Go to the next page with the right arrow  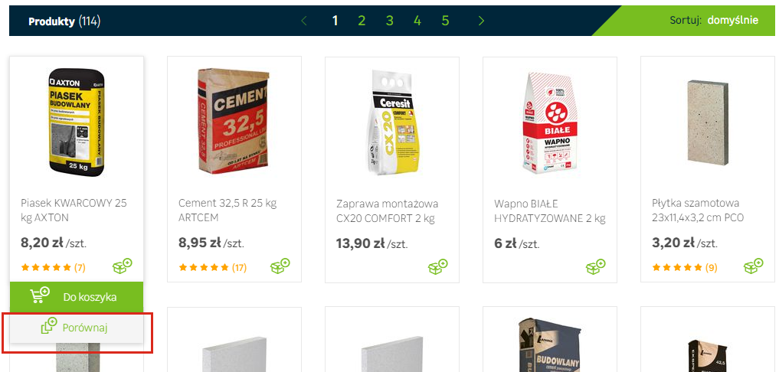tap(481, 21)
